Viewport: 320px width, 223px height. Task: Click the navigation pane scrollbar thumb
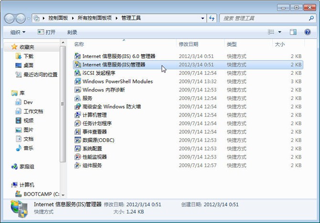[x=63, y=104]
